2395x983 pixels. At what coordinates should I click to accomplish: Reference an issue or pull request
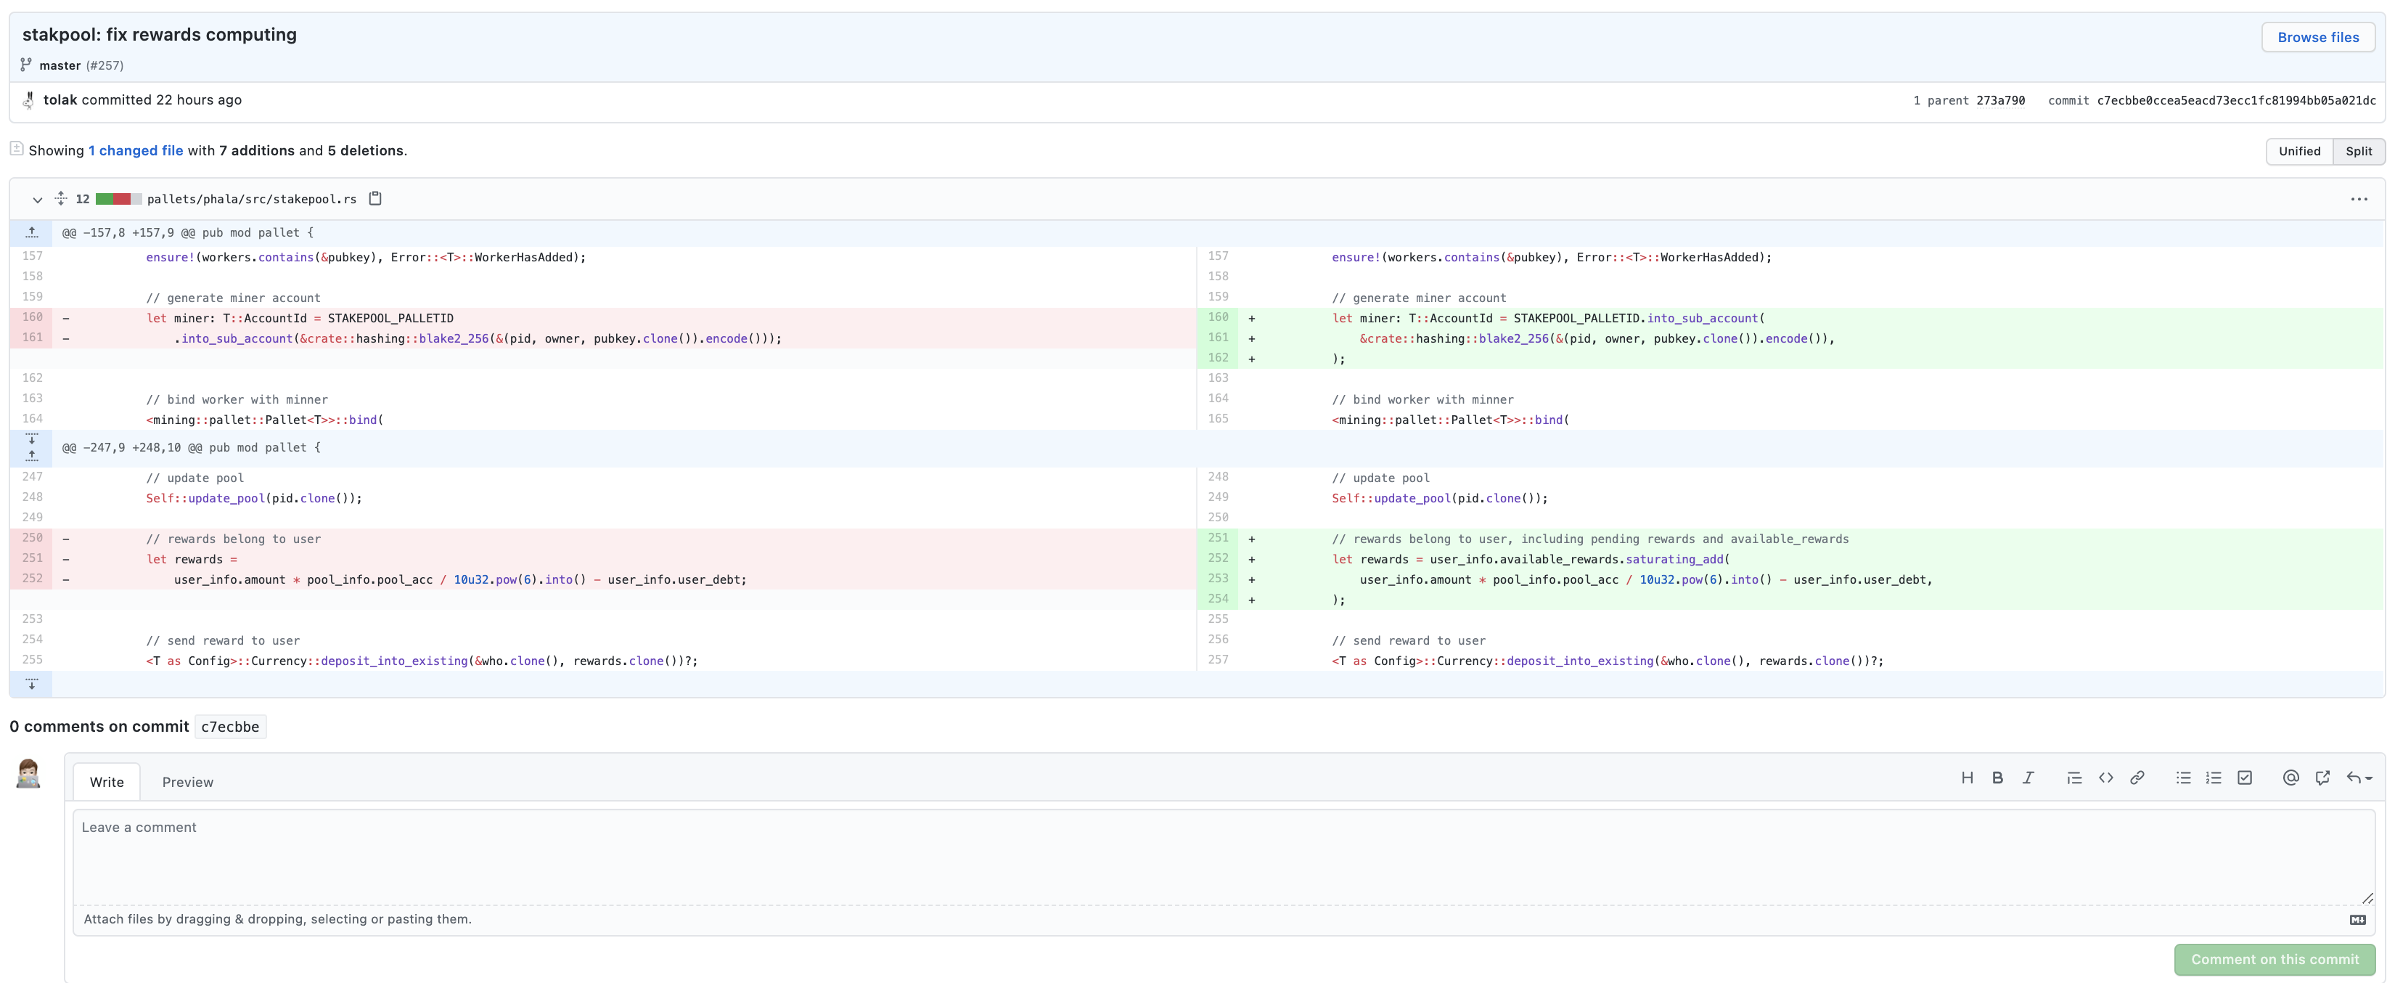(x=2322, y=778)
